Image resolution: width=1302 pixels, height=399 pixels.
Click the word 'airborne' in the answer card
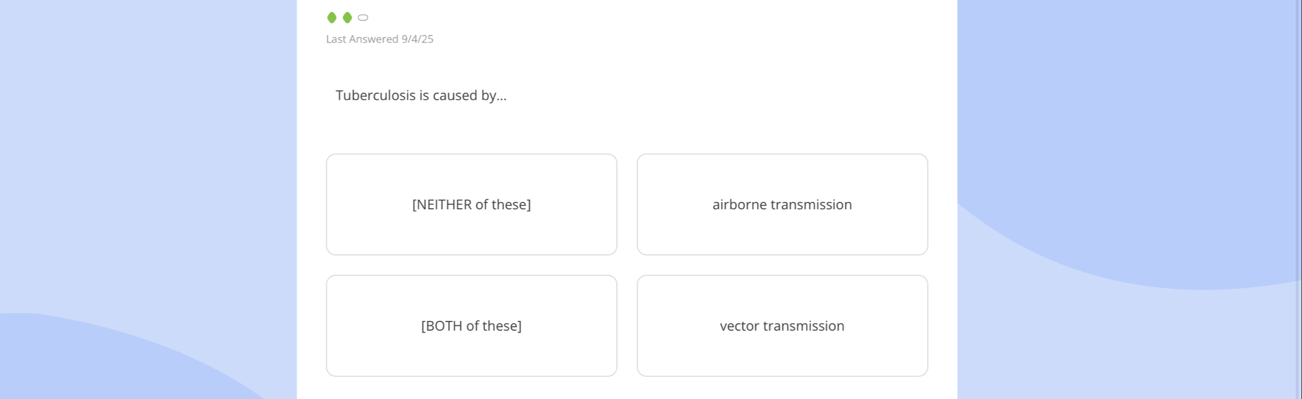coord(739,205)
